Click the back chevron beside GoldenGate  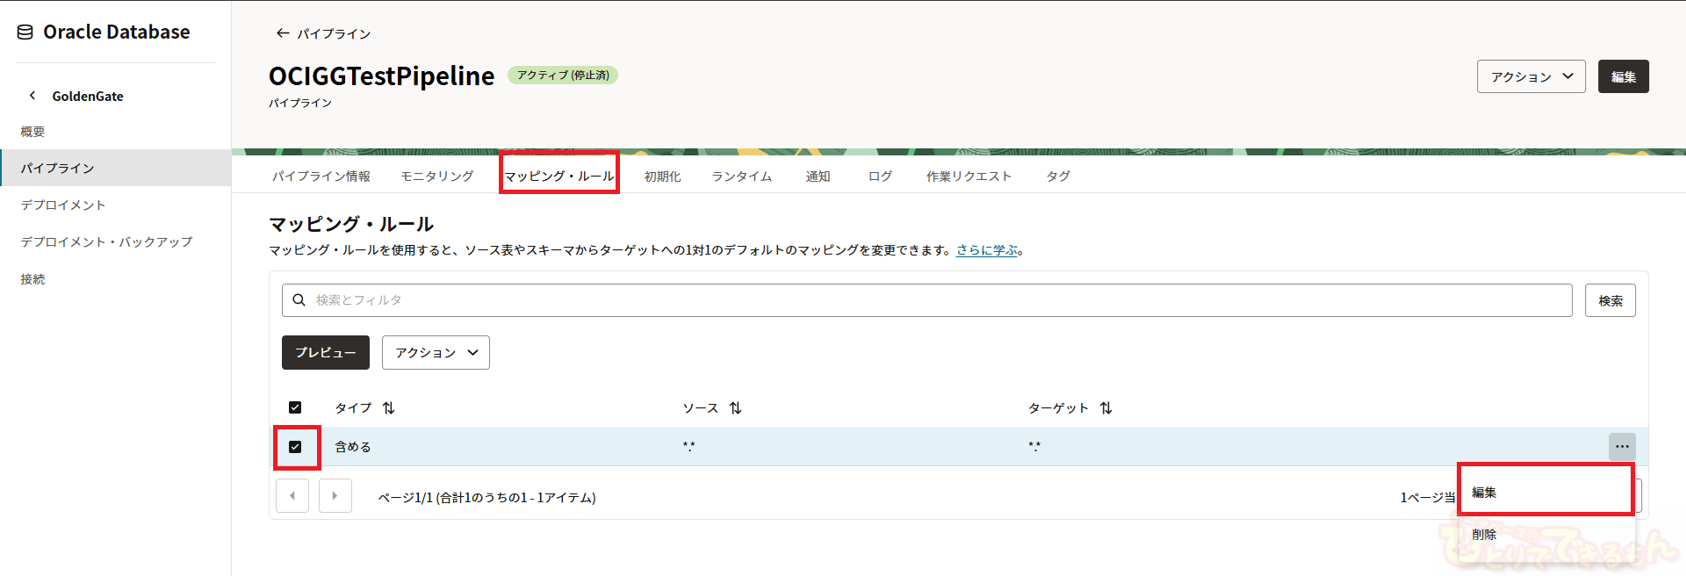[32, 96]
